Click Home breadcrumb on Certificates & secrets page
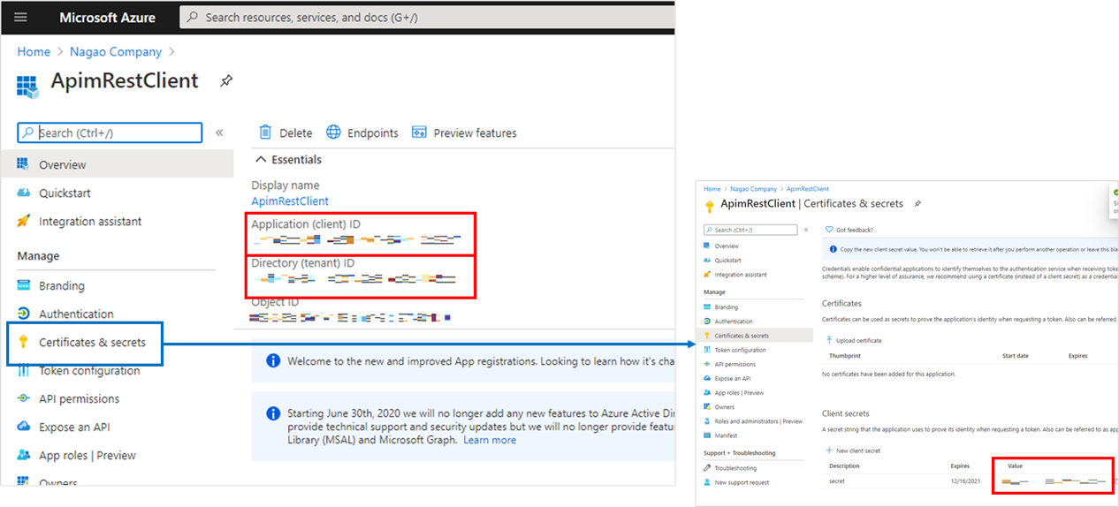 [712, 189]
